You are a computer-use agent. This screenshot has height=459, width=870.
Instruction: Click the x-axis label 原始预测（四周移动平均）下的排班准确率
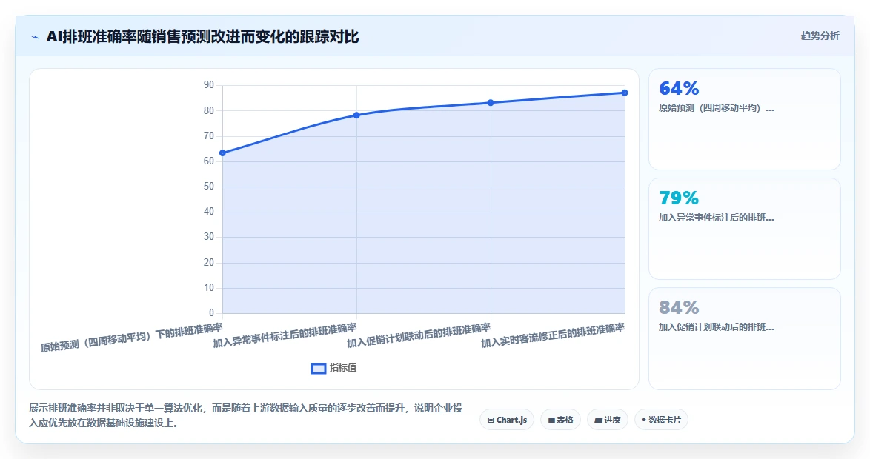(131, 337)
